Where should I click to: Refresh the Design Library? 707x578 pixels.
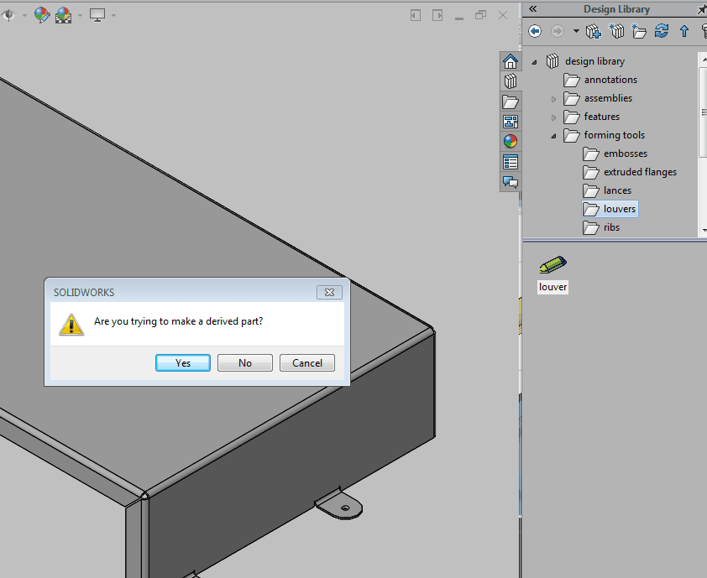[x=662, y=31]
